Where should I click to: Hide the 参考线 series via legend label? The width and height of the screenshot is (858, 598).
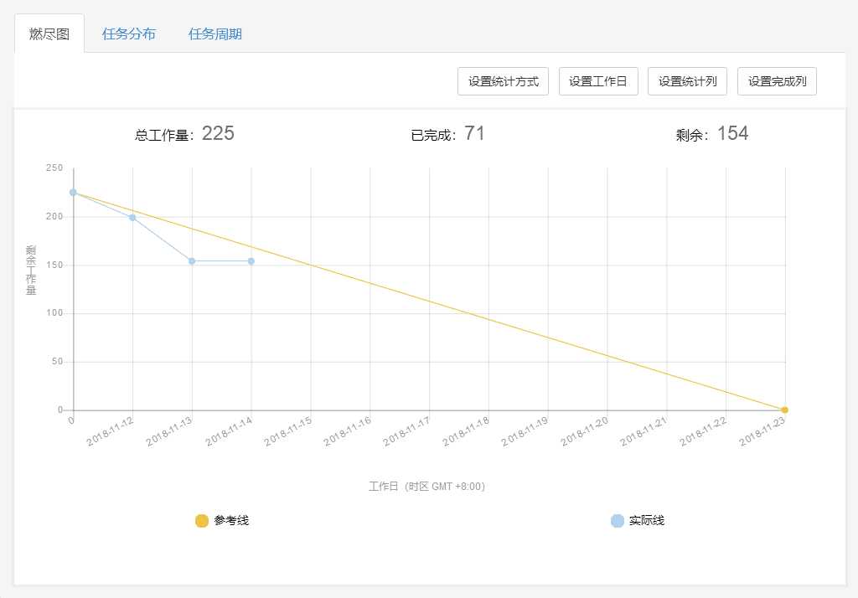click(x=231, y=521)
